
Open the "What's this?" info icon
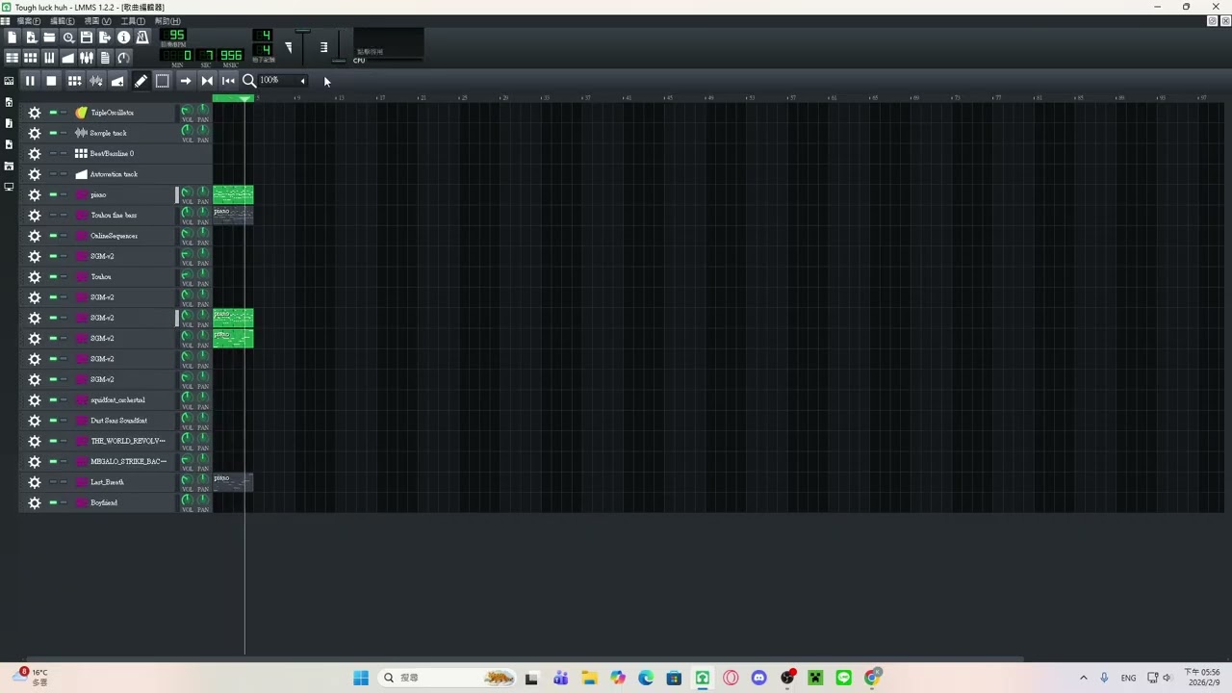coord(123,38)
